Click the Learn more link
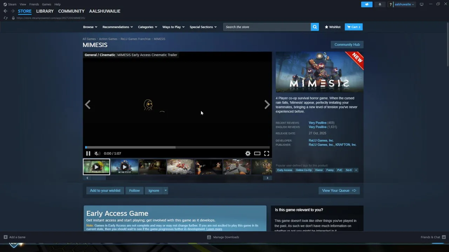The height and width of the screenshot is (252, 449). pyautogui.click(x=214, y=229)
